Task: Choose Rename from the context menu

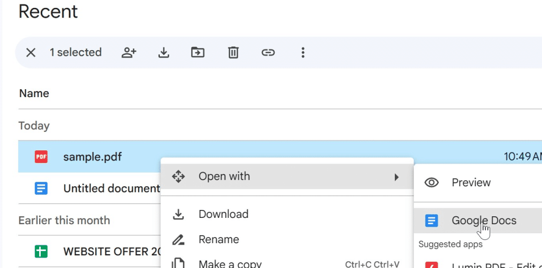Action: coord(219,240)
